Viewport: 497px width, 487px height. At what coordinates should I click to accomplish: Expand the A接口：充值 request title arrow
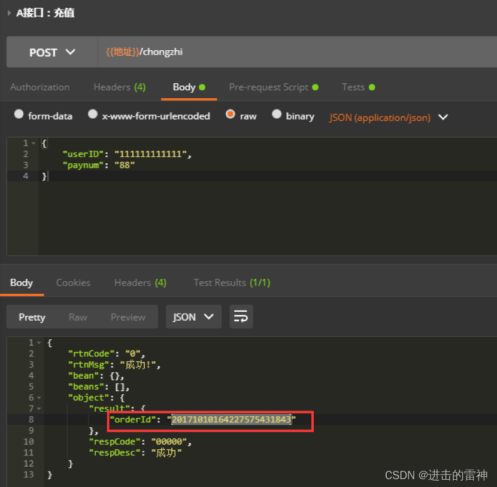(9, 13)
